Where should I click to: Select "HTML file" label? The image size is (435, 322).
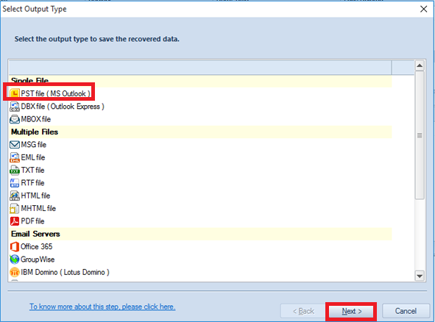click(x=35, y=196)
